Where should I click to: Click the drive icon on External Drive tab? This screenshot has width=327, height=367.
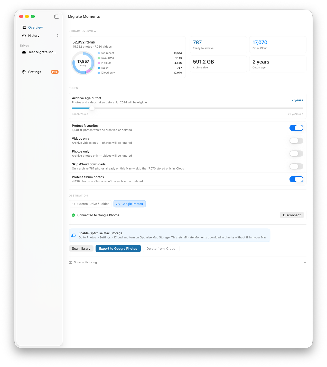pos(73,204)
